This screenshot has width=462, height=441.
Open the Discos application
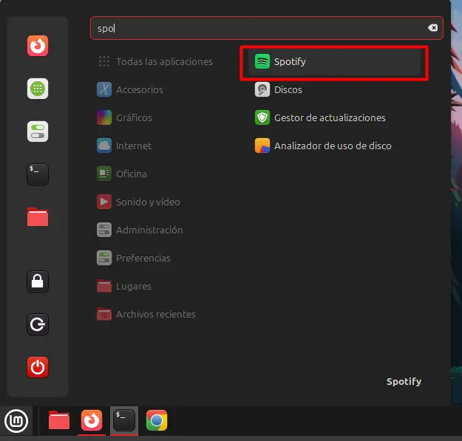pos(288,90)
